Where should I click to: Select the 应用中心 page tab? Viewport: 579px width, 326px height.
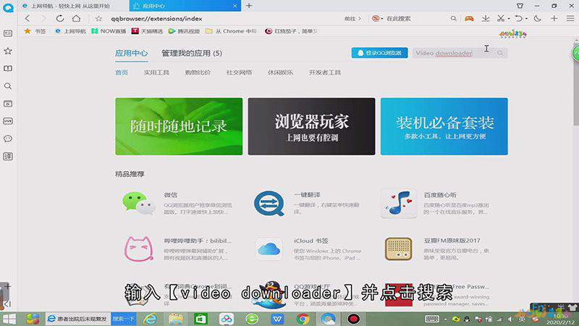point(131,53)
